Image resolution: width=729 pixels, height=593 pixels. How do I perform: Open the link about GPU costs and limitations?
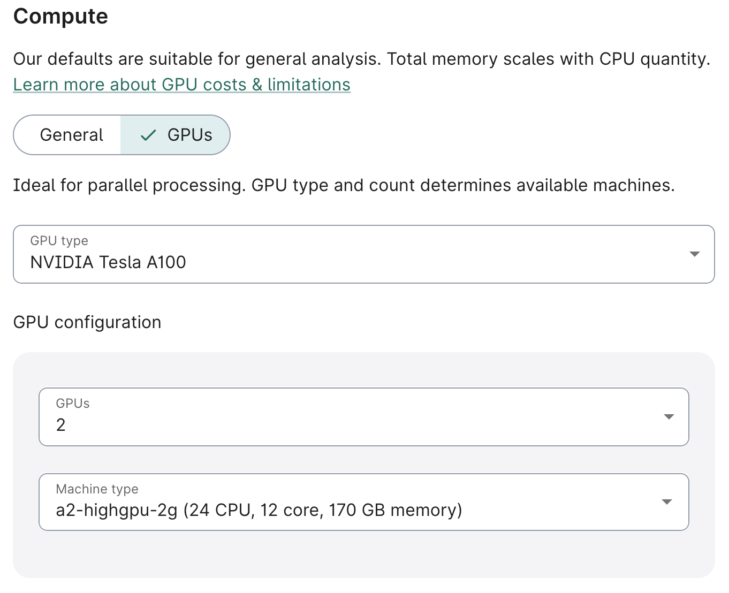click(181, 84)
